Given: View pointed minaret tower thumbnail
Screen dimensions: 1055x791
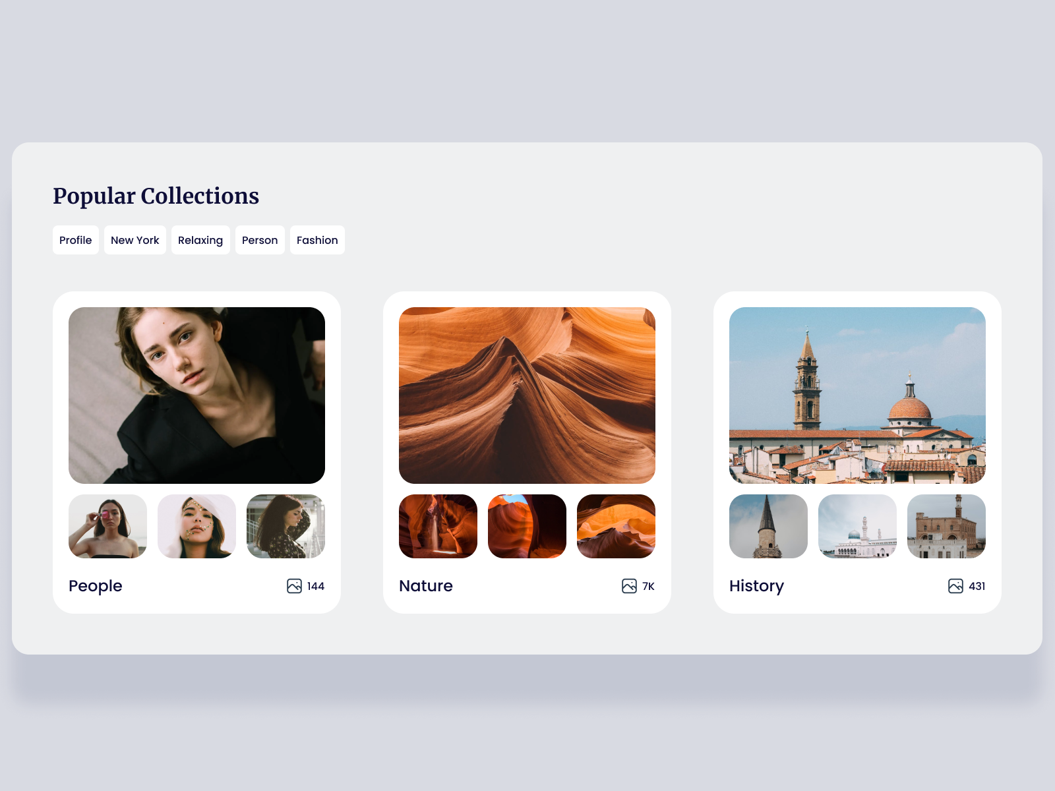Looking at the screenshot, I should [768, 526].
